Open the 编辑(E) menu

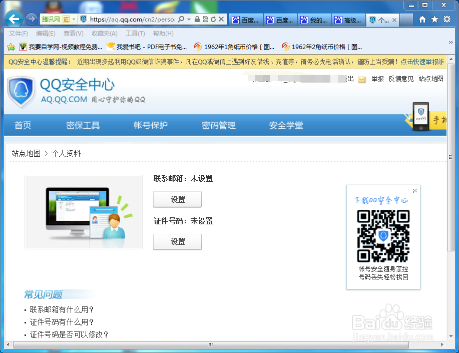click(x=46, y=34)
